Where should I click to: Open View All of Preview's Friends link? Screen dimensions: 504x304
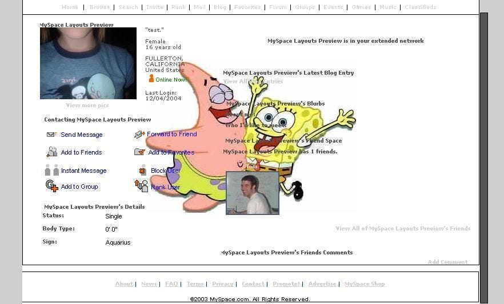pos(403,228)
